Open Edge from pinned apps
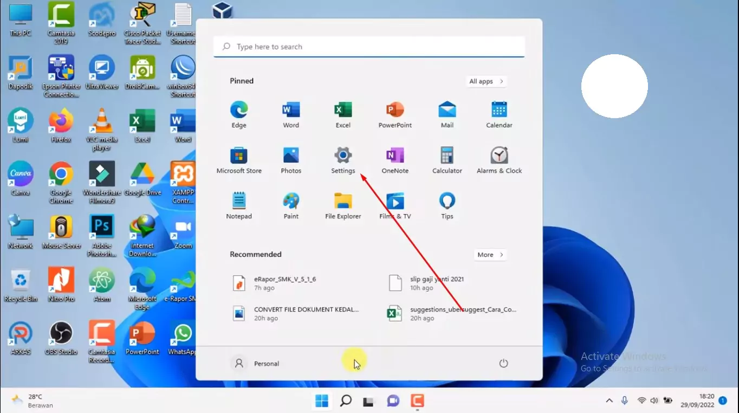The width and height of the screenshot is (739, 413). coord(239,115)
